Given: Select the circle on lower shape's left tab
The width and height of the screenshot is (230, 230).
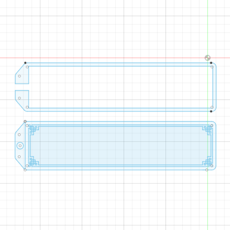Looking at the screenshot, I should coord(20,146).
